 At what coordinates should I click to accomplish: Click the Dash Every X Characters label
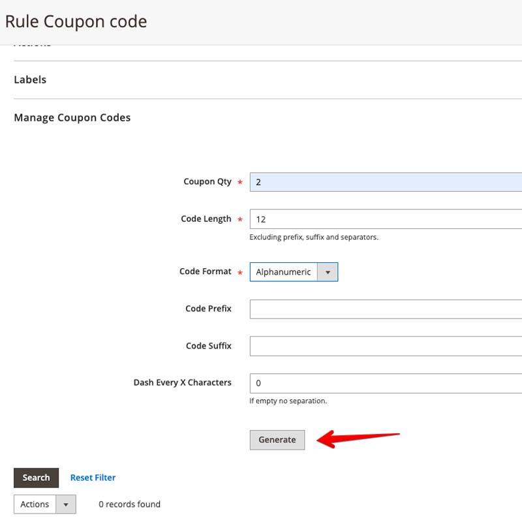click(182, 382)
